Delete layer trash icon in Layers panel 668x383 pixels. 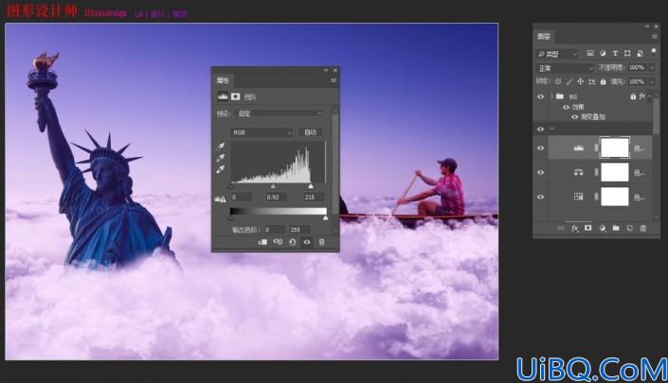point(643,228)
